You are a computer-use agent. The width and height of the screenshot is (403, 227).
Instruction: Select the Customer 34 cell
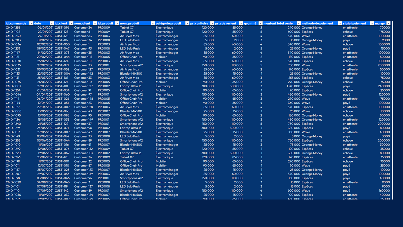(x=83, y=27)
